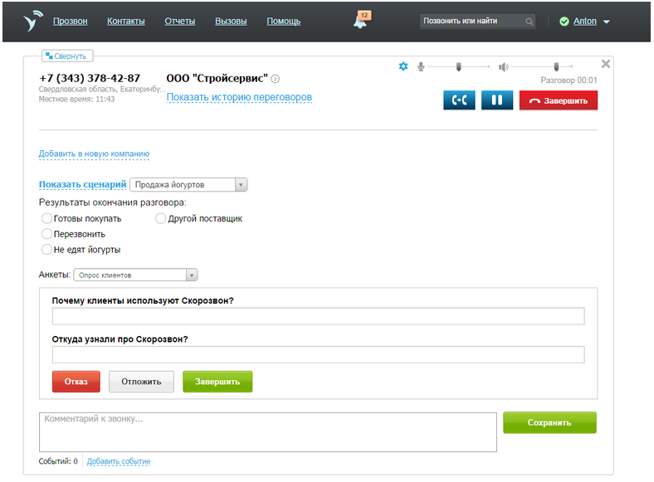Click the red Отказ button

(x=76, y=382)
